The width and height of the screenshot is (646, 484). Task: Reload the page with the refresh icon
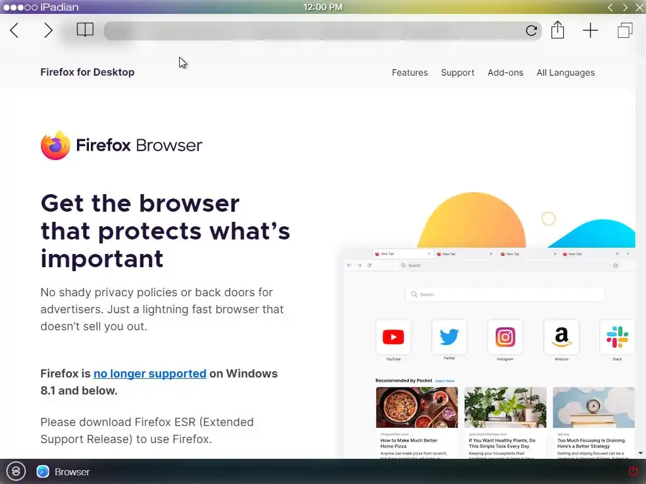531,30
